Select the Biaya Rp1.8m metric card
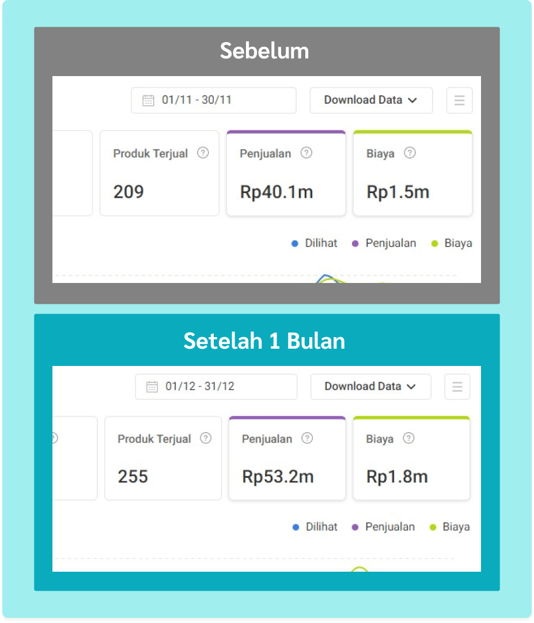Image resolution: width=534 pixels, height=623 pixels. (411, 459)
